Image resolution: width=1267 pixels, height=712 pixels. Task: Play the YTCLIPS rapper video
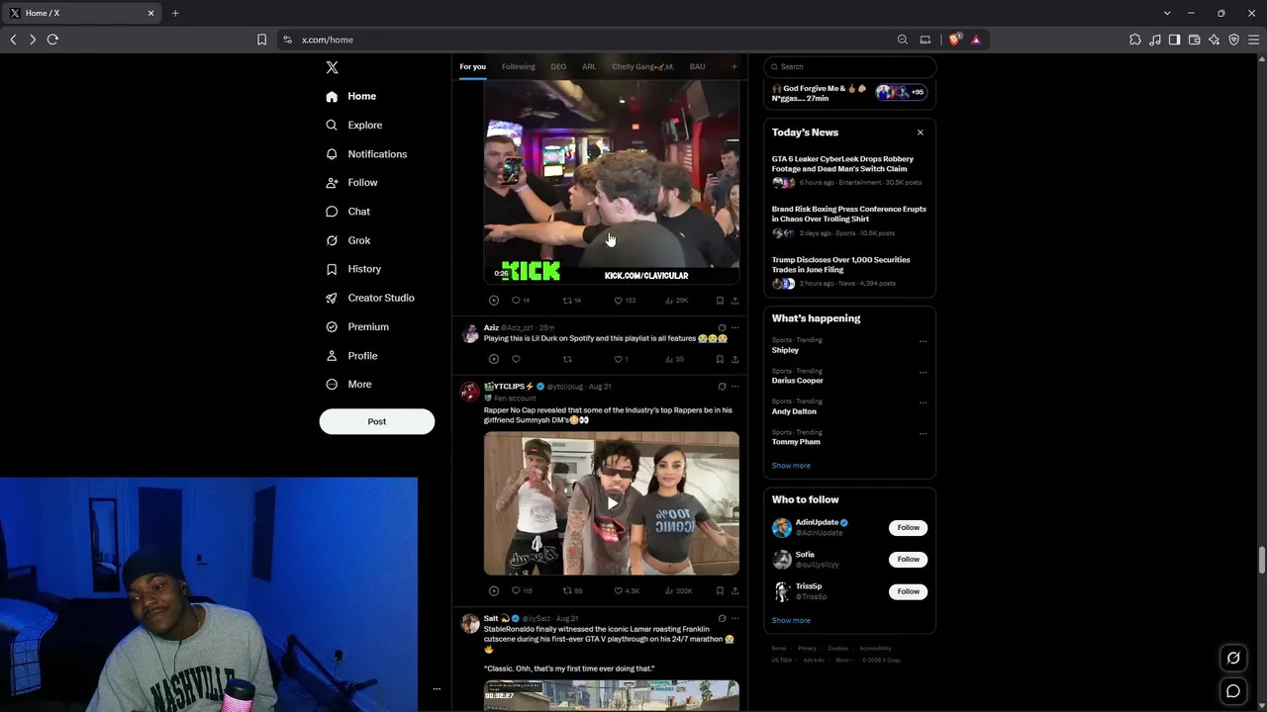pos(612,503)
